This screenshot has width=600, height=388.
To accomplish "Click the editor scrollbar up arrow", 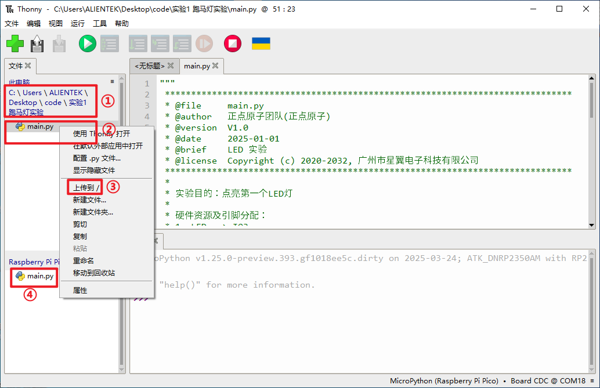I will point(591,78).
